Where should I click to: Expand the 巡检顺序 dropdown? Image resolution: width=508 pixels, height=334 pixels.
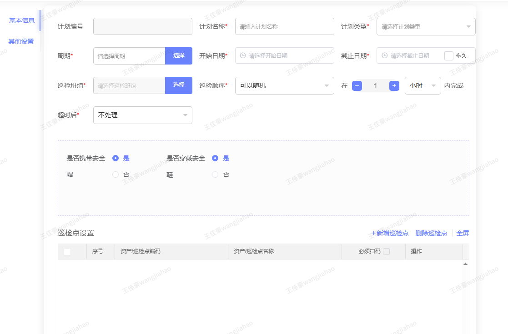[284, 85]
